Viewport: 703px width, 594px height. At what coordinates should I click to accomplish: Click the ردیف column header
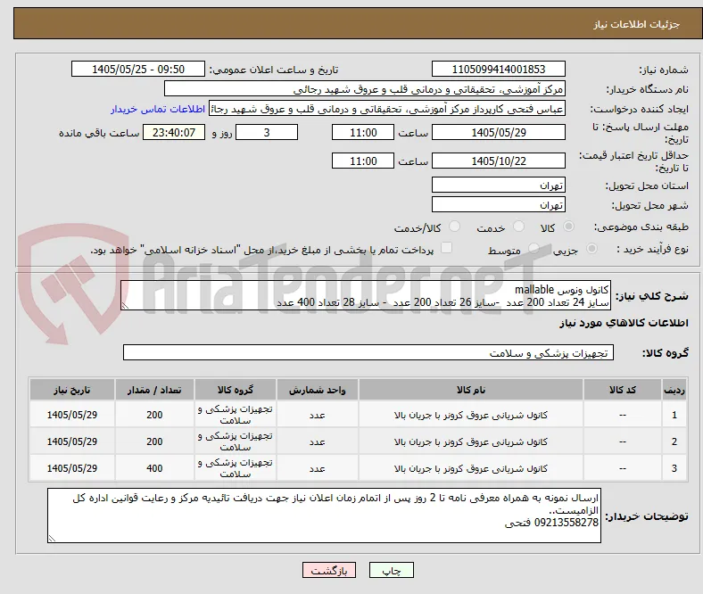coord(674,390)
